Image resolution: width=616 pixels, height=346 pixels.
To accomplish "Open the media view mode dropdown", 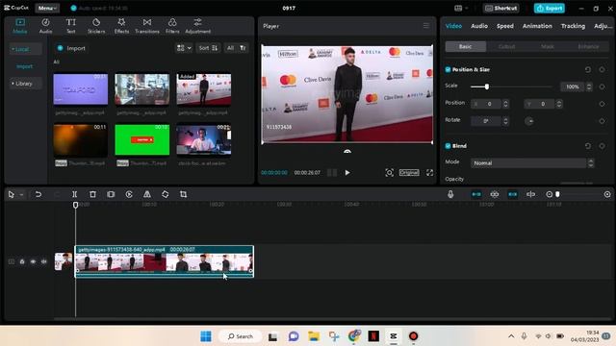I will tap(184, 48).
